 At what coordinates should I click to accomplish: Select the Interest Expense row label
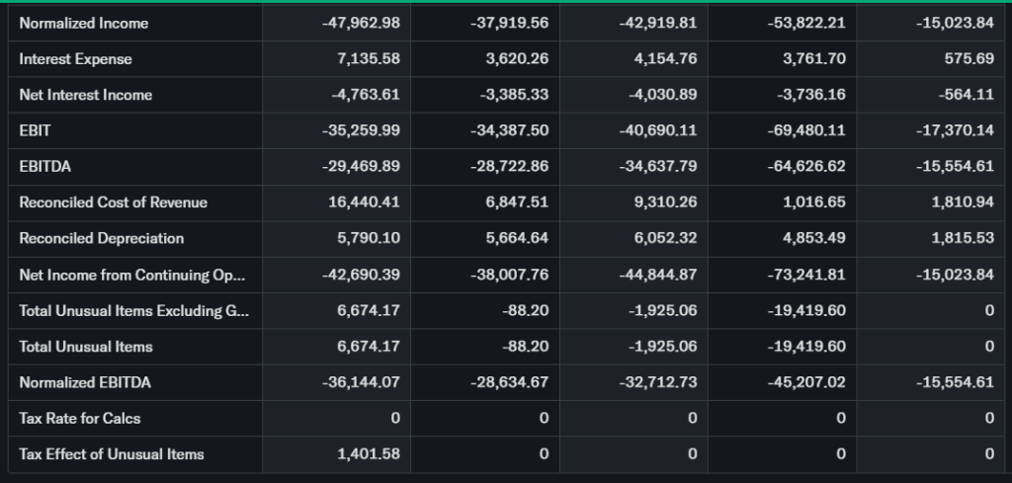click(x=75, y=59)
